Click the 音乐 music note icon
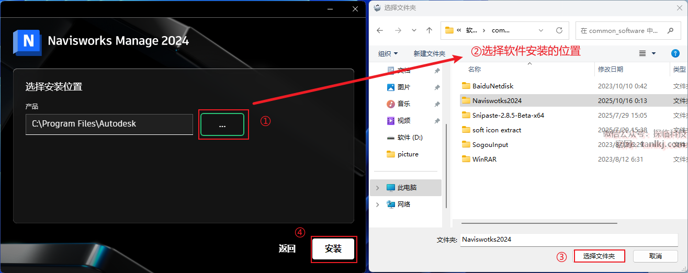 point(390,104)
